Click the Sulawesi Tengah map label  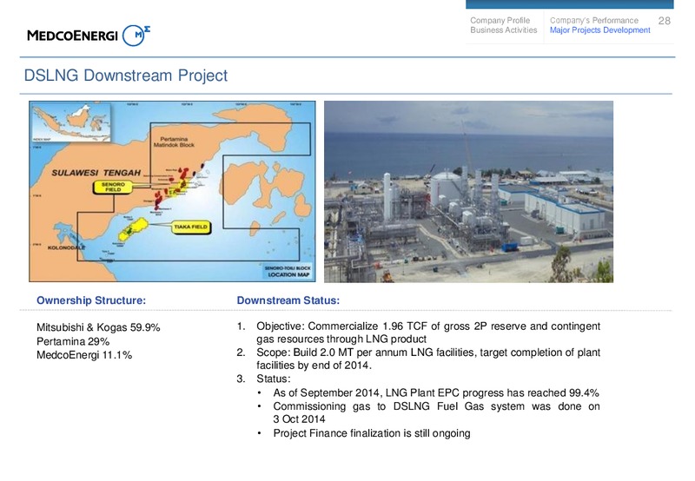point(96,173)
